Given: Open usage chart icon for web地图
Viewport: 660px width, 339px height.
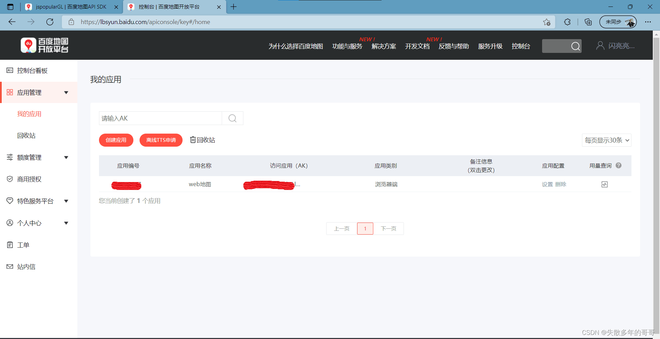Looking at the screenshot, I should tap(604, 184).
